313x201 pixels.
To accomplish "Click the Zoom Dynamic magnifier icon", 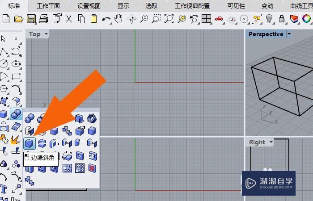I will tap(144, 19).
